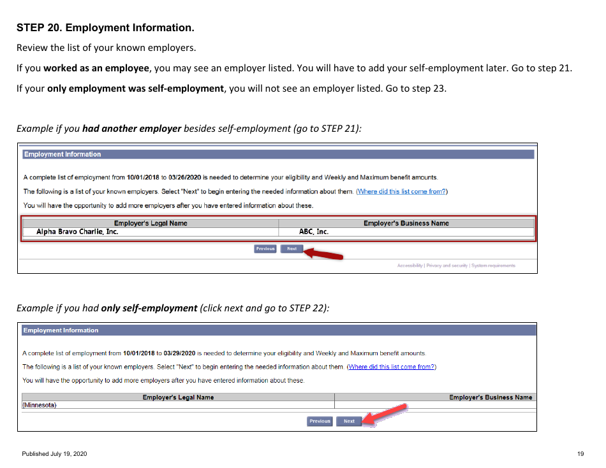Click the red arrow pointing at Next, first screenshot
This screenshot has height=468, width=606.
click(322, 253)
